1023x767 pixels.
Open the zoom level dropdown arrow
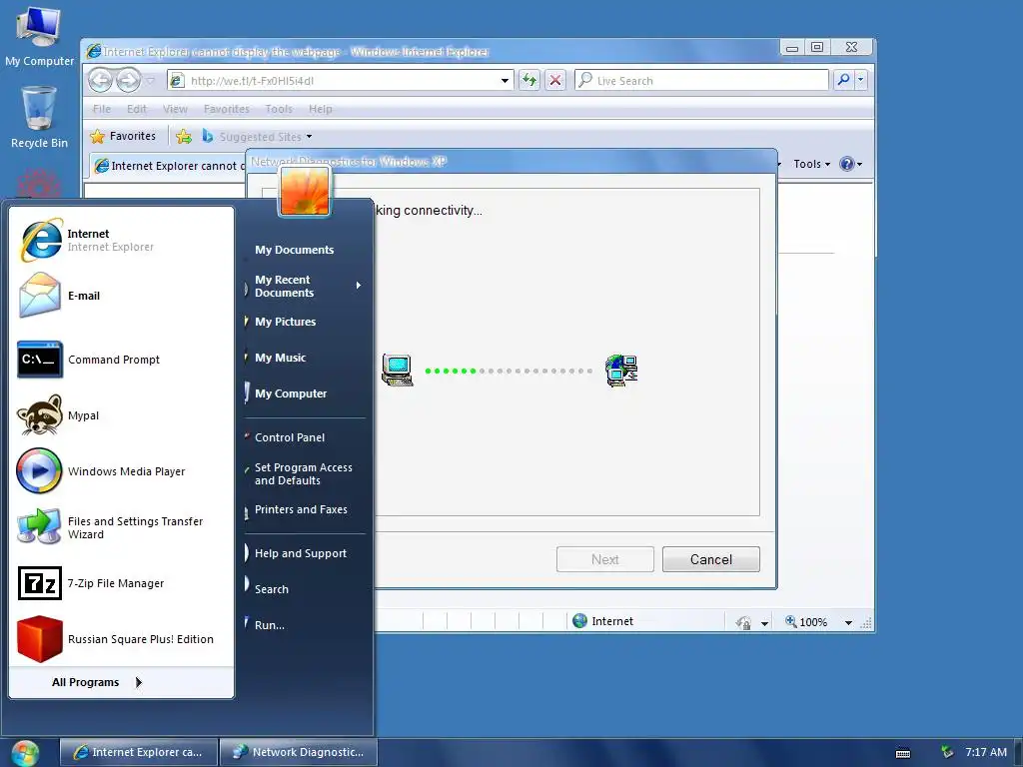pyautogui.click(x=848, y=623)
